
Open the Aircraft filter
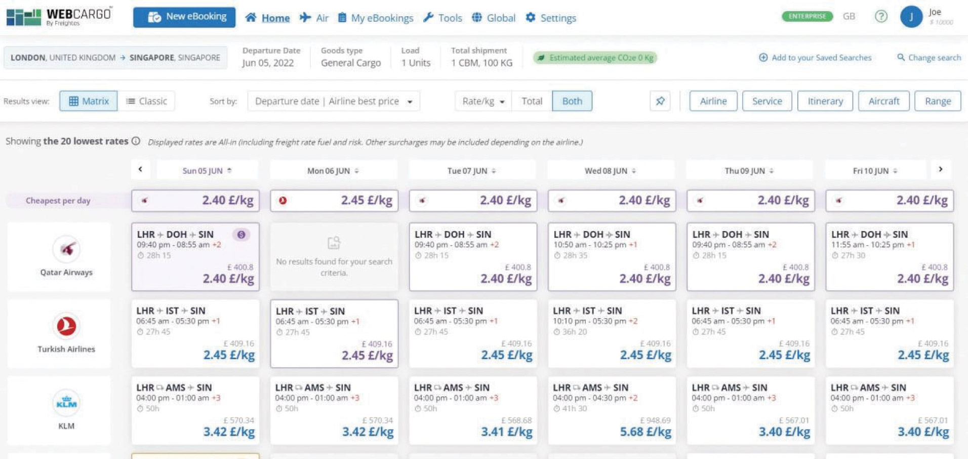884,101
